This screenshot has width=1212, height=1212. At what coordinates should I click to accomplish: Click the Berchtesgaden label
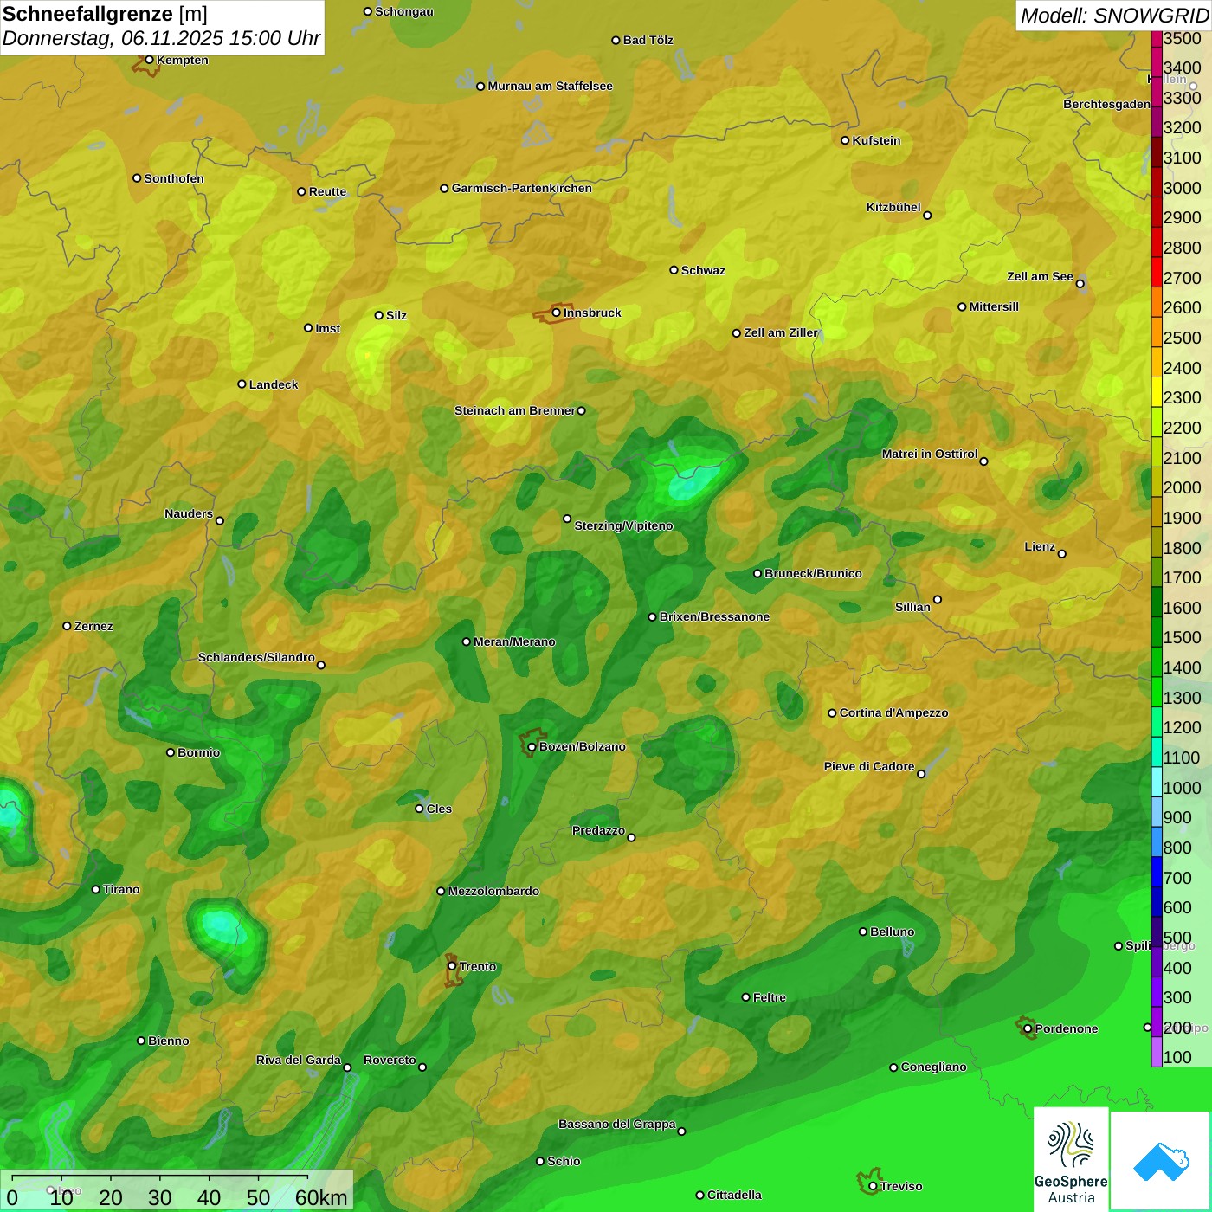click(x=1107, y=104)
